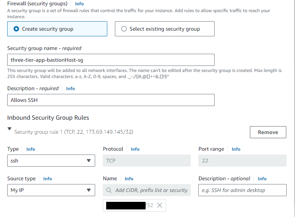Click the Description field containing Allows SSH

[111, 100]
